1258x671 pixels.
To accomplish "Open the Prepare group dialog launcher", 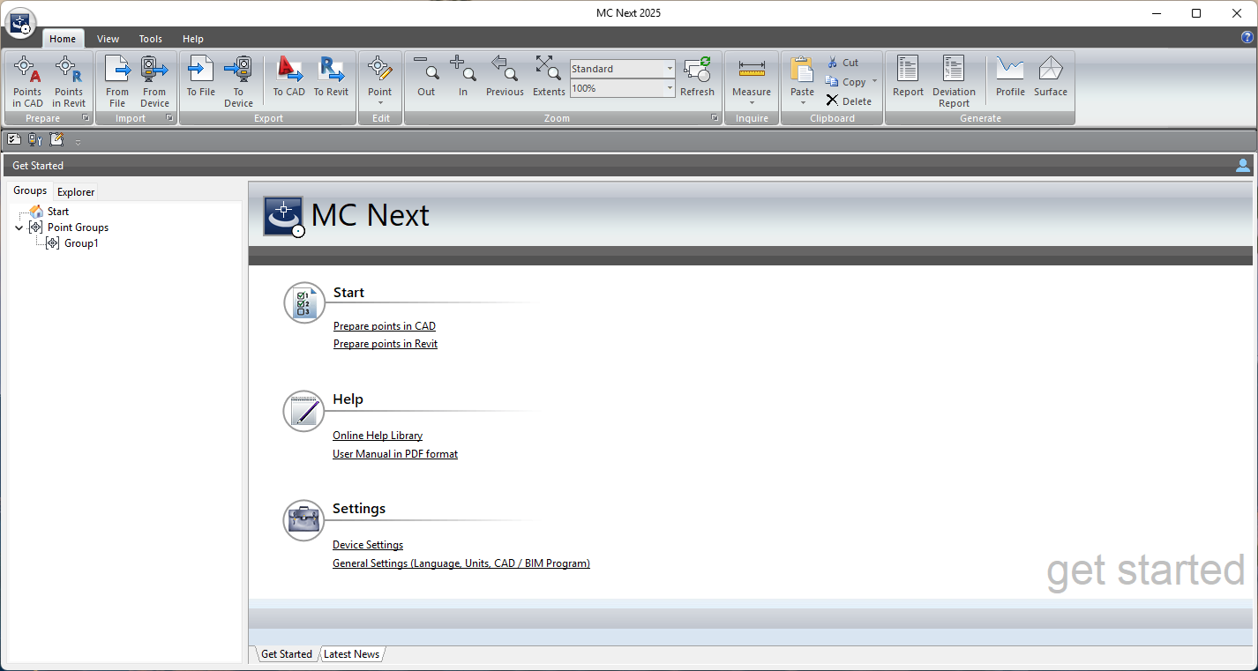I will click(86, 118).
